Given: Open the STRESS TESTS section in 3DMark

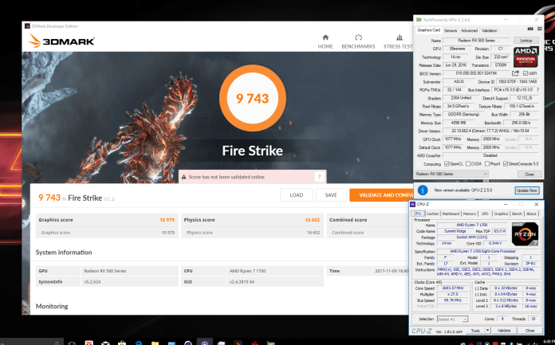Looking at the screenshot, I should pyautogui.click(x=399, y=41).
